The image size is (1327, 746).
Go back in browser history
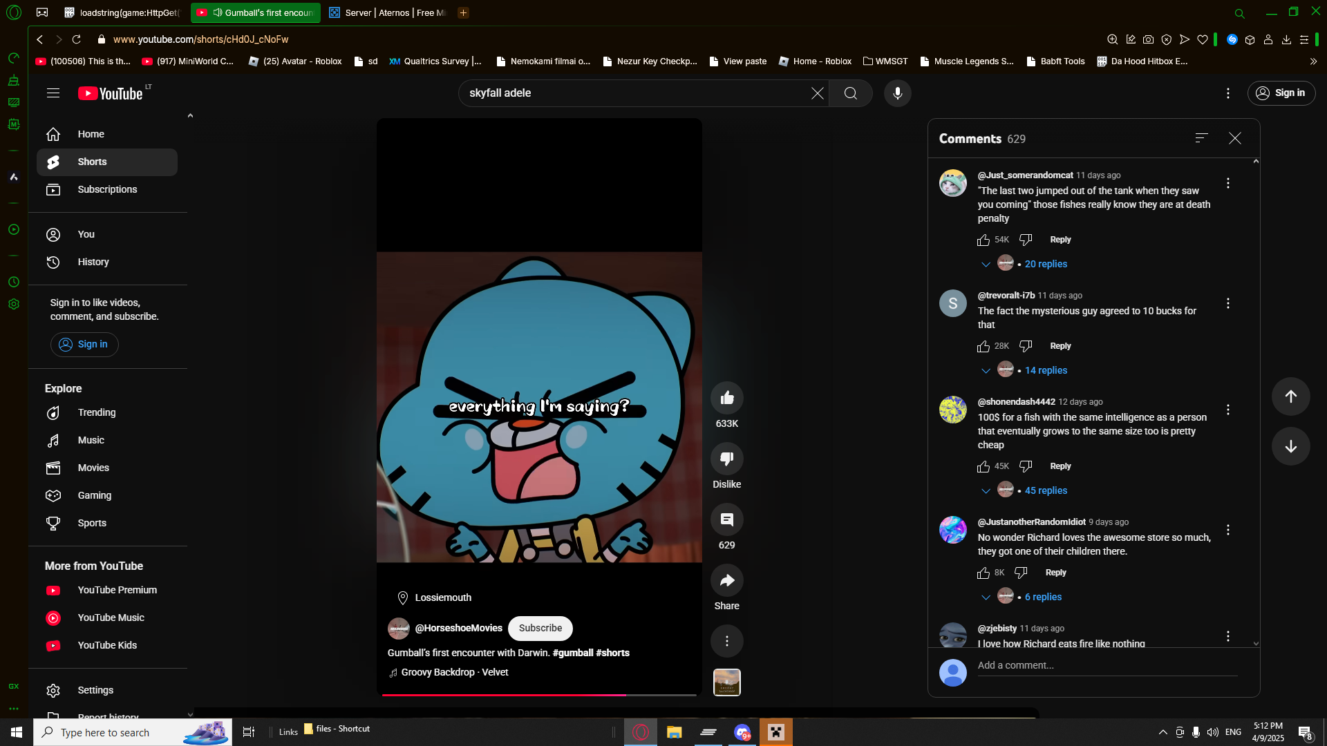coord(40,39)
